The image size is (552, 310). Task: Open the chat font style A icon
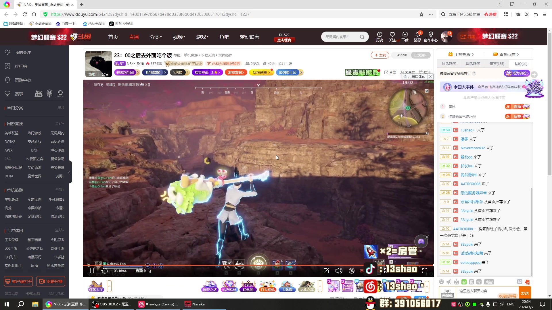[456, 282]
